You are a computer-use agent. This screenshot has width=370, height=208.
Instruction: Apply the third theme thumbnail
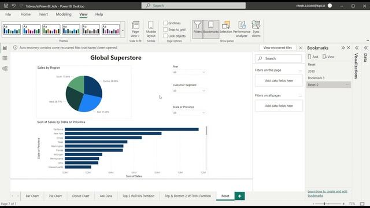pos(51,29)
